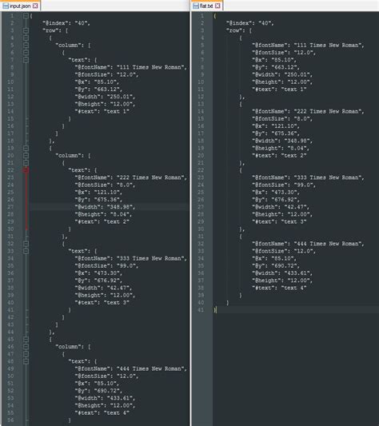Viewport: 379px width, 426px height.
Task: Click "@y": "663.12" in flat.txt pane
Action: (x=276, y=67)
